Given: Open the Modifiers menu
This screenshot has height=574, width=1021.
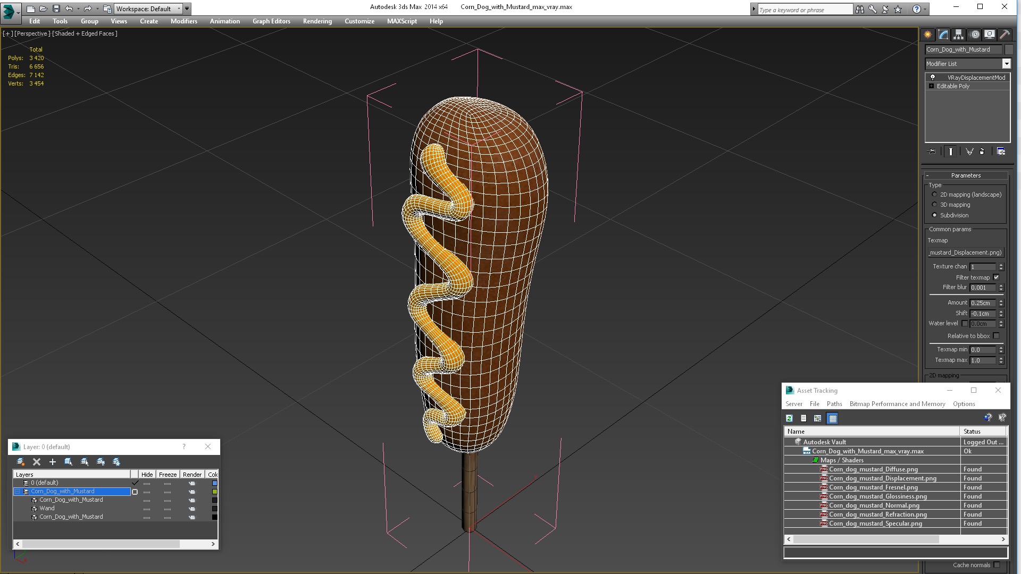Looking at the screenshot, I should coord(184,21).
